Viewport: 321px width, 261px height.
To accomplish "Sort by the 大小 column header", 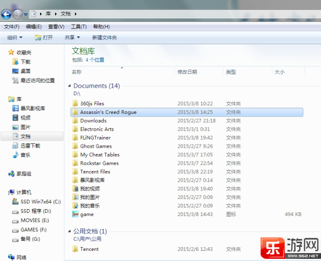I will coord(288,72).
